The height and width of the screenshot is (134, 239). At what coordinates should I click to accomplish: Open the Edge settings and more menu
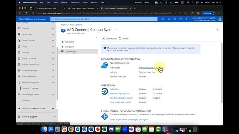(219, 13)
